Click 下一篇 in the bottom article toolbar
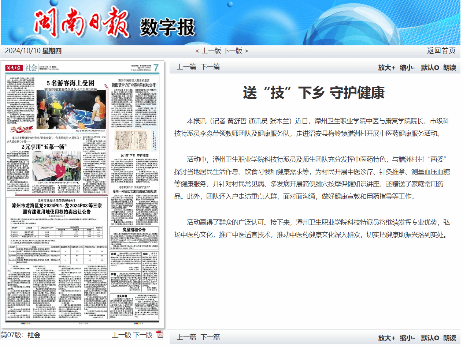This screenshot has width=463, height=346. point(210,337)
